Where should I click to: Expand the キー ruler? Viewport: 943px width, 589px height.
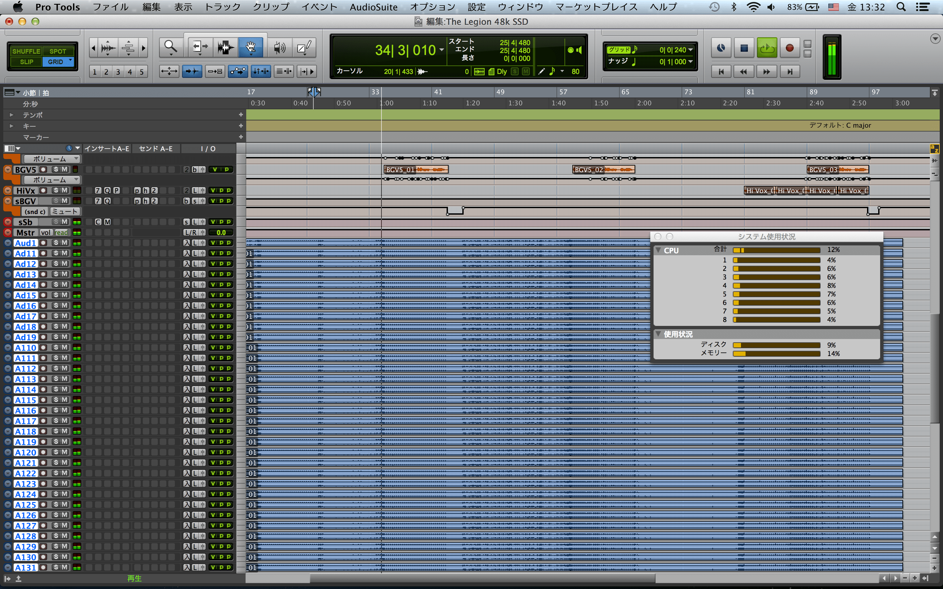pos(11,126)
